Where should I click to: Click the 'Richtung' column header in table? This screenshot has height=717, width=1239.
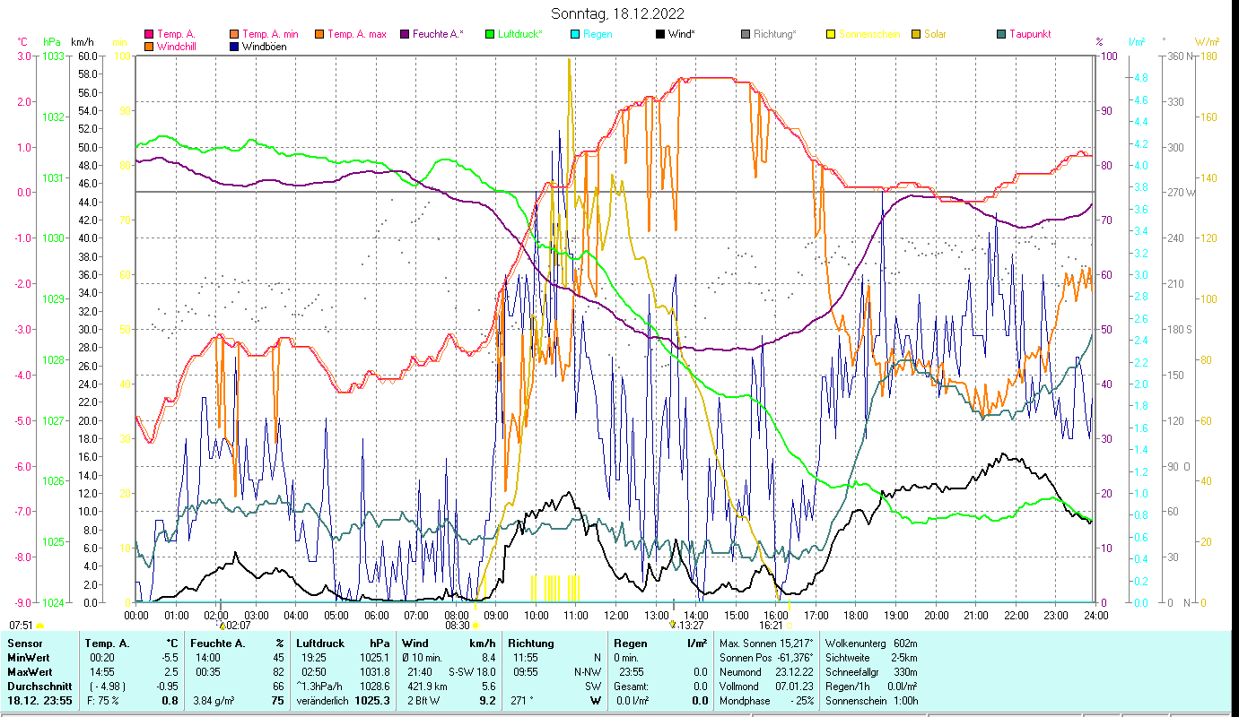coord(531,644)
